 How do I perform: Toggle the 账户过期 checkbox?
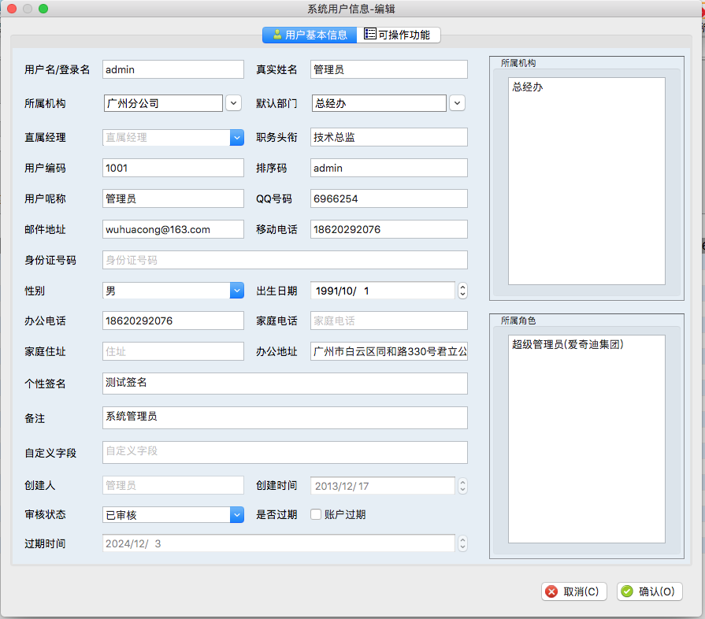pos(316,515)
